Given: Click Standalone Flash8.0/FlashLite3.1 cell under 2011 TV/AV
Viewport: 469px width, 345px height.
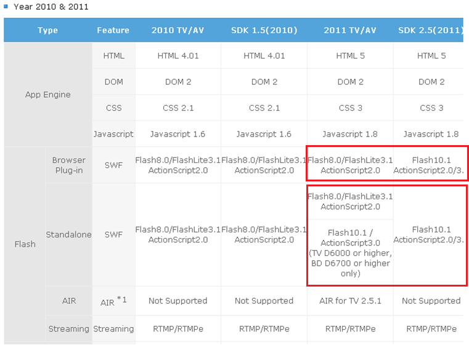Looking at the screenshot, I should click(x=350, y=202).
